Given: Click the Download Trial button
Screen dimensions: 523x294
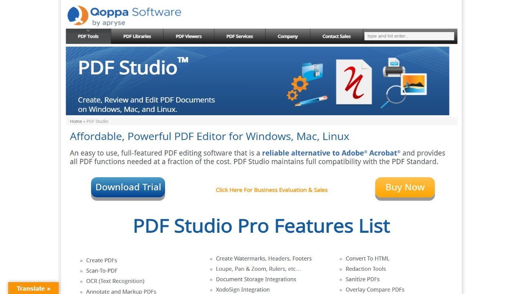Looking at the screenshot, I should point(128,188).
